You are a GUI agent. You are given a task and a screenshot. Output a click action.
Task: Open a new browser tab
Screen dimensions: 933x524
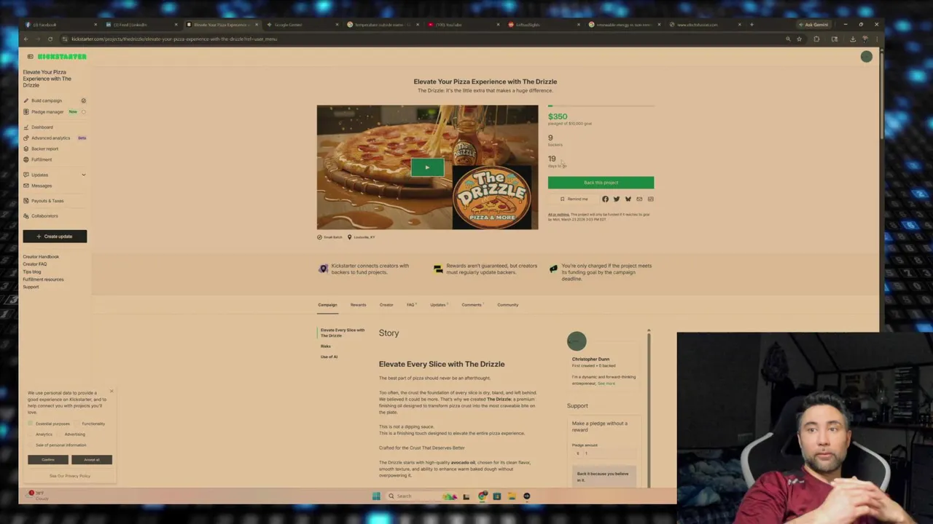tap(752, 25)
